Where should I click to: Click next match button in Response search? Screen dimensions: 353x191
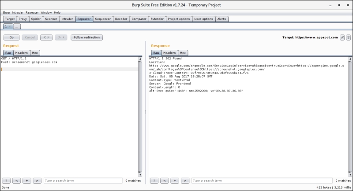pyautogui.click(x=185, y=180)
